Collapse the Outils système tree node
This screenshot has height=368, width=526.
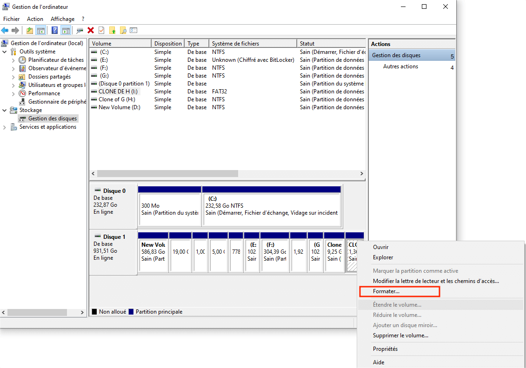[5, 52]
